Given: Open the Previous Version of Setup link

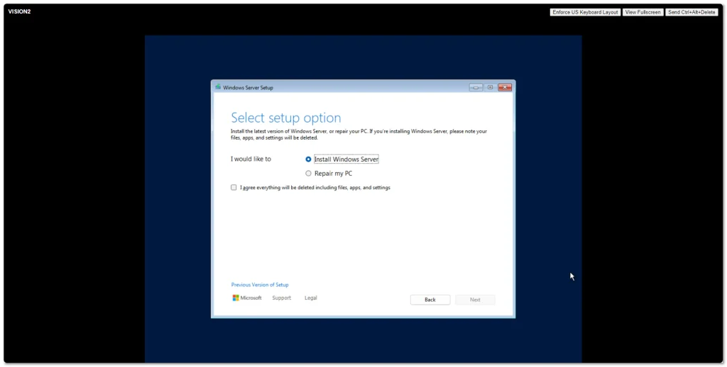Looking at the screenshot, I should [x=260, y=285].
